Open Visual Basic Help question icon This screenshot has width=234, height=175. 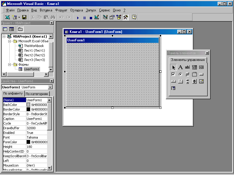pyautogui.click(x=134, y=17)
